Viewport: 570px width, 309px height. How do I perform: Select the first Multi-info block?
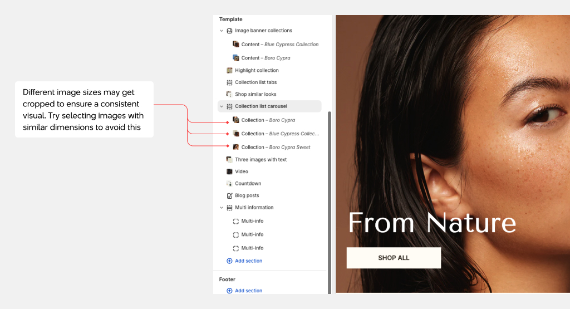click(x=252, y=221)
